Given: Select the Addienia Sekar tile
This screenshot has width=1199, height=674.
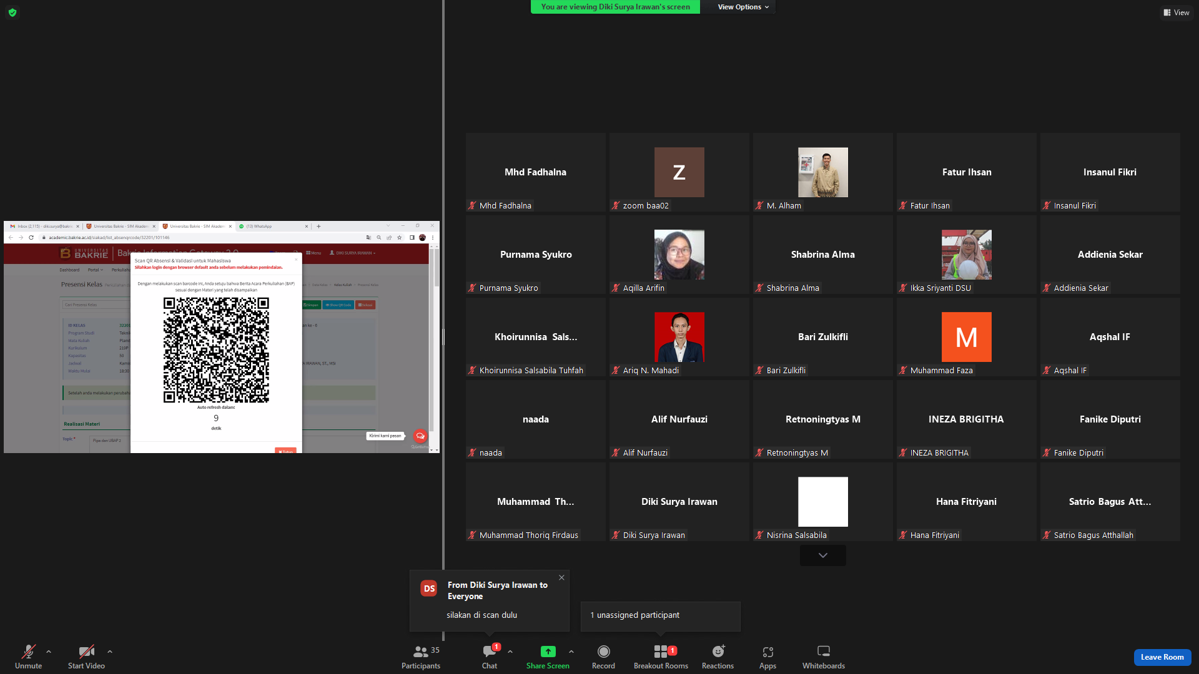Looking at the screenshot, I should 1110,255.
